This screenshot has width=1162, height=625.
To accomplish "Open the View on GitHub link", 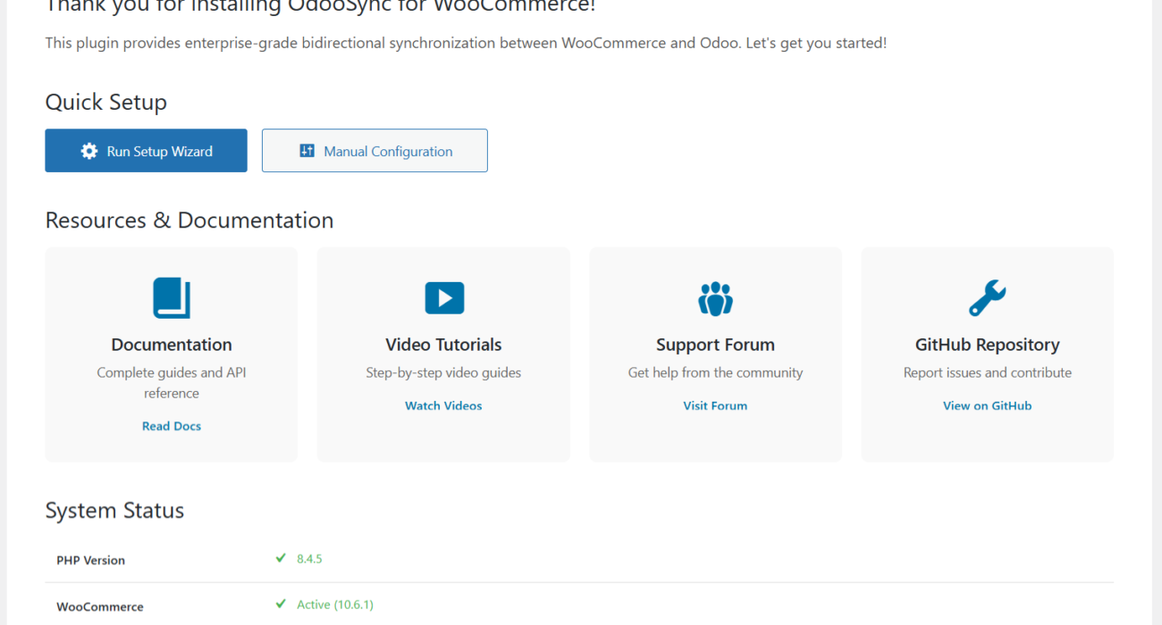I will pyautogui.click(x=988, y=405).
